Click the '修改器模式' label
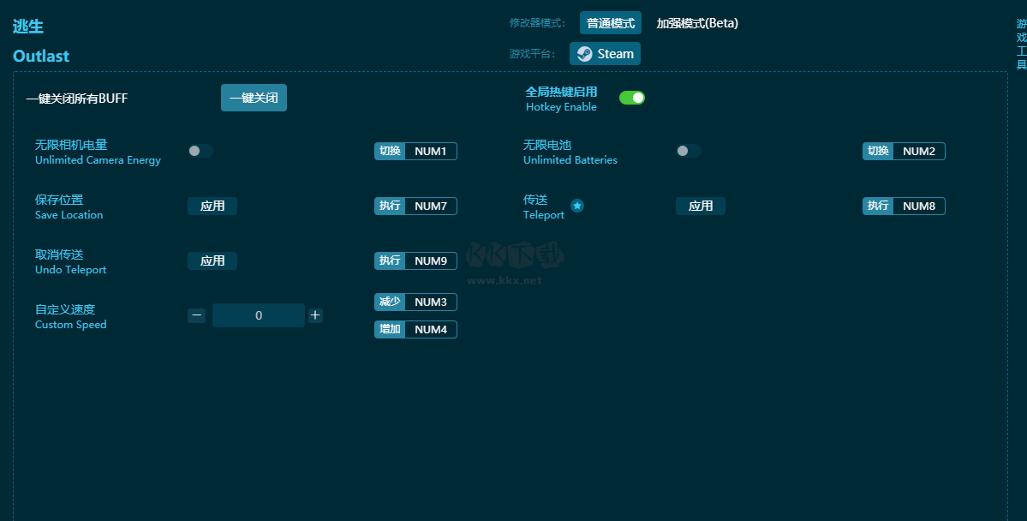The image size is (1027, 521). coord(537,23)
